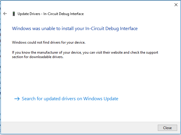Click the text "section for downloadable drivers."
Viewport: 181px width, 135px height.
38,57
